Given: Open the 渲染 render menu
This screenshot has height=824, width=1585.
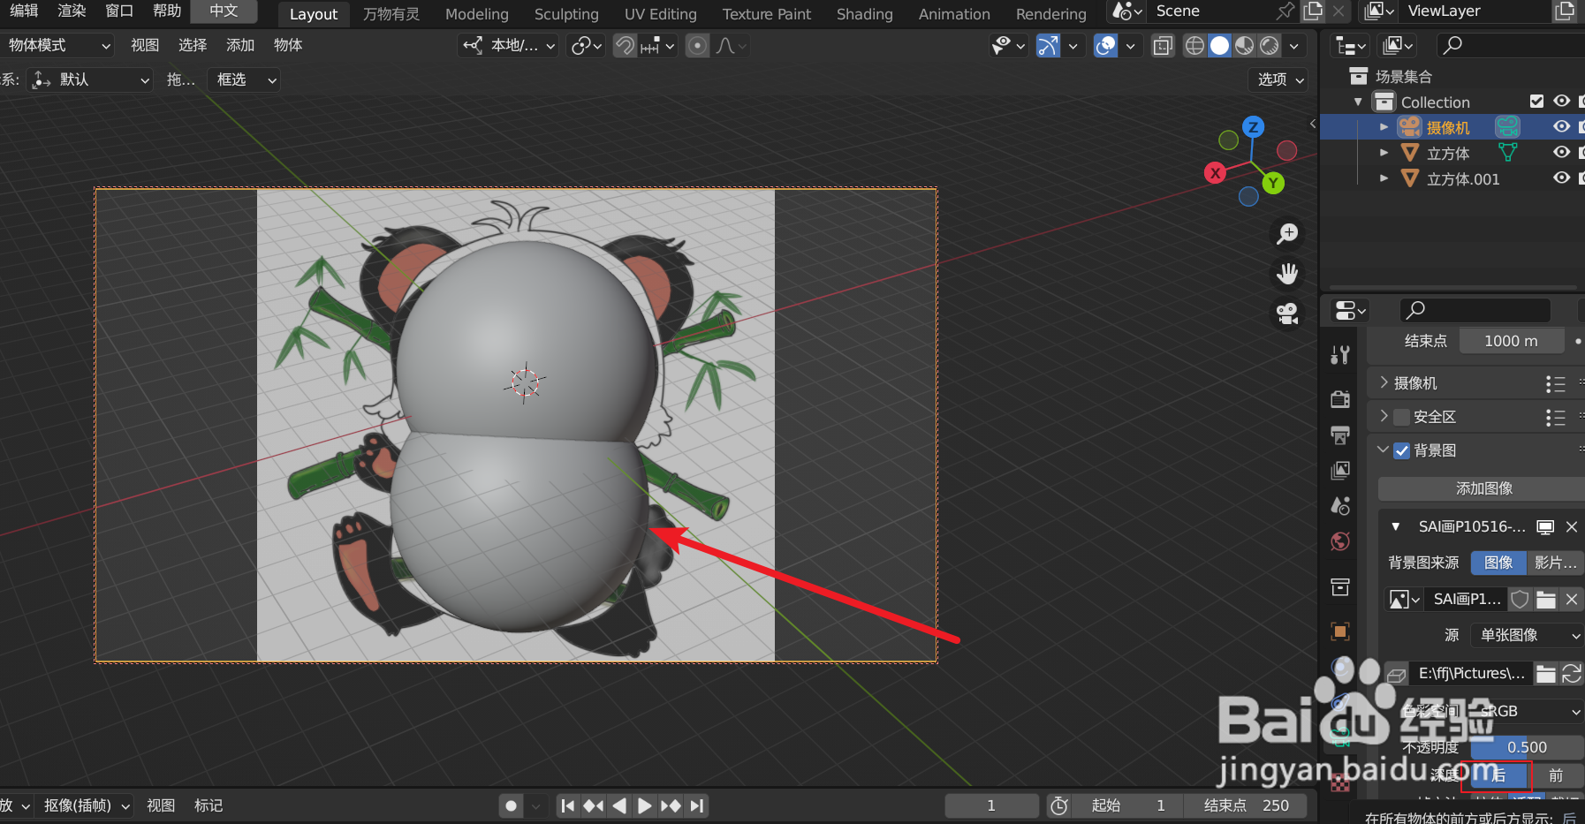Looking at the screenshot, I should tap(72, 11).
